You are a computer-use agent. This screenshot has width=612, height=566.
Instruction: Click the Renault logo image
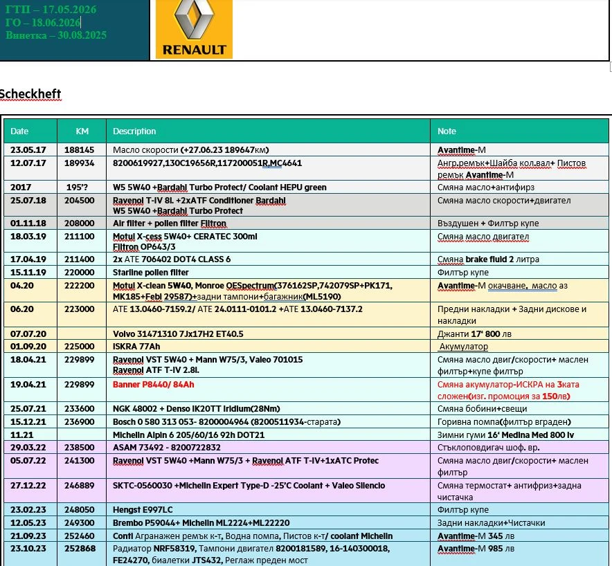(194, 29)
